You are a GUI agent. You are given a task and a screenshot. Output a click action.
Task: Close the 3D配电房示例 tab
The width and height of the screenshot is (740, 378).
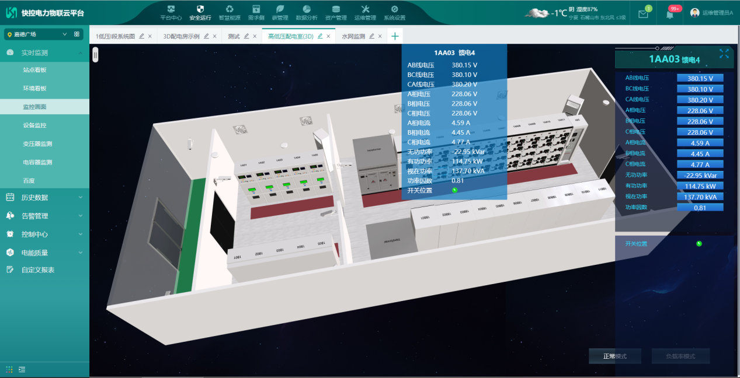pyautogui.click(x=215, y=36)
